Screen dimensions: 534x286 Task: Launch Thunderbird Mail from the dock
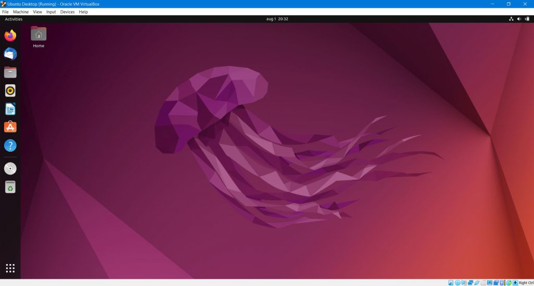coord(10,54)
